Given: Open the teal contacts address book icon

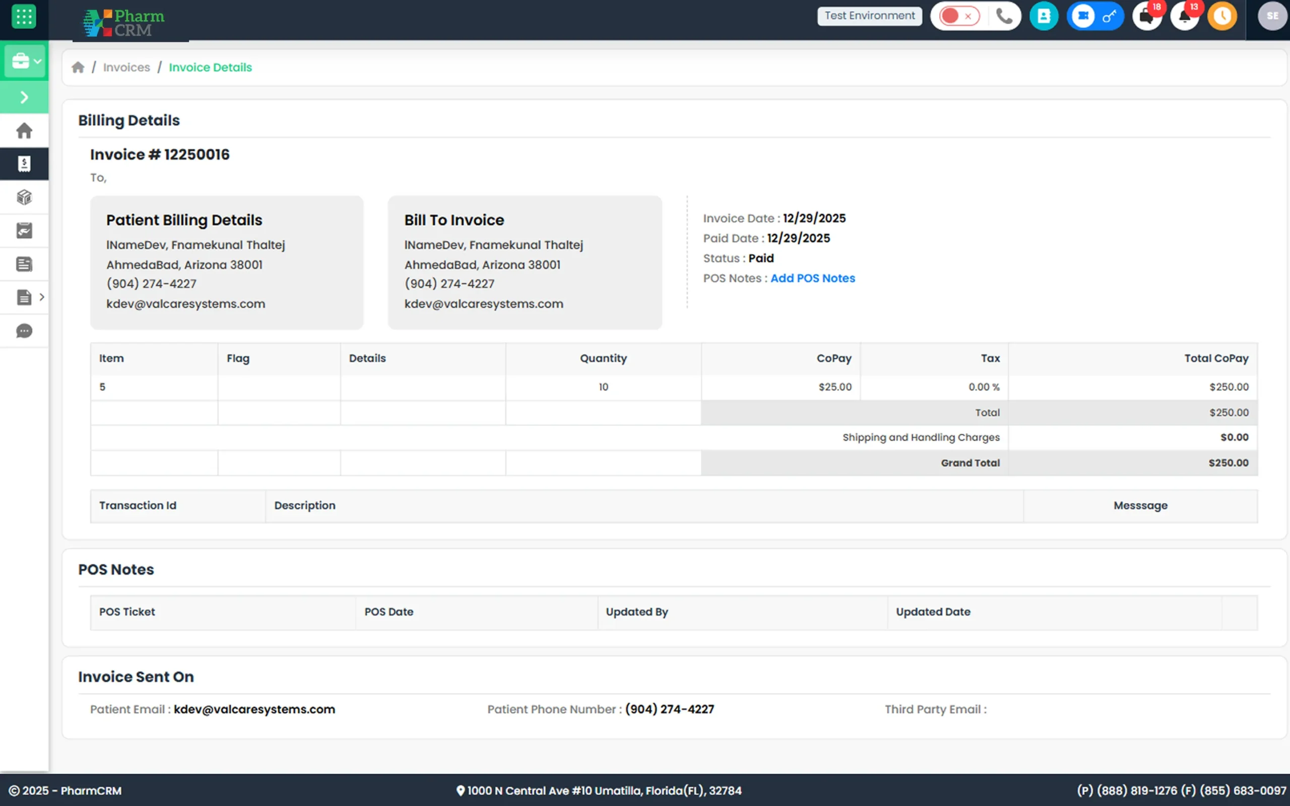Looking at the screenshot, I should click(1044, 16).
